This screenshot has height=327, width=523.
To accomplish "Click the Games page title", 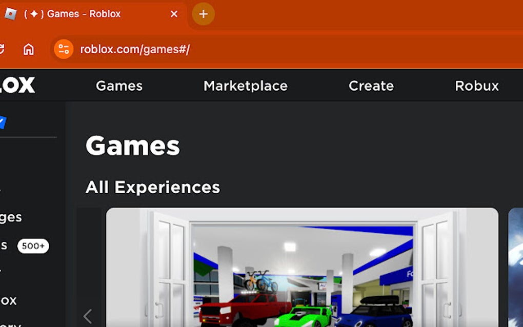I will click(x=133, y=147).
